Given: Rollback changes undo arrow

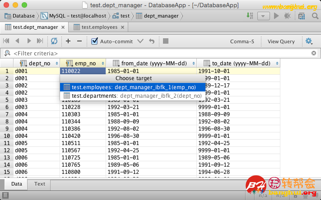Looking at the screenshot, I should click(152, 41).
